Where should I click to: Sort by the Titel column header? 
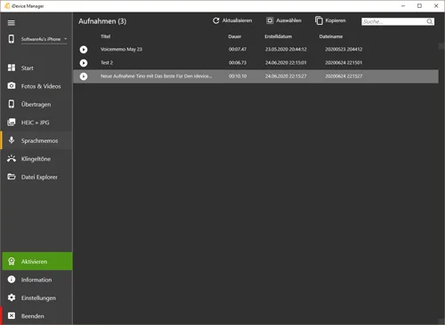tap(105, 36)
